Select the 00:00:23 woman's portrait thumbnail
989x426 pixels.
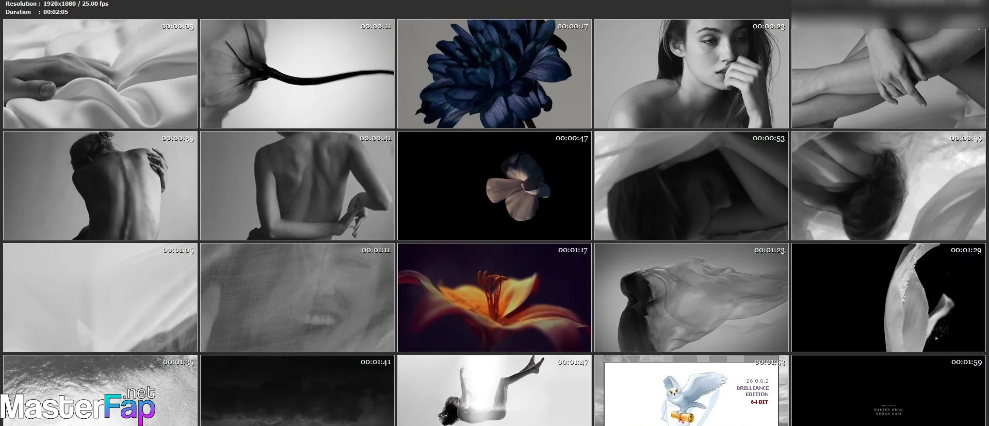point(691,74)
